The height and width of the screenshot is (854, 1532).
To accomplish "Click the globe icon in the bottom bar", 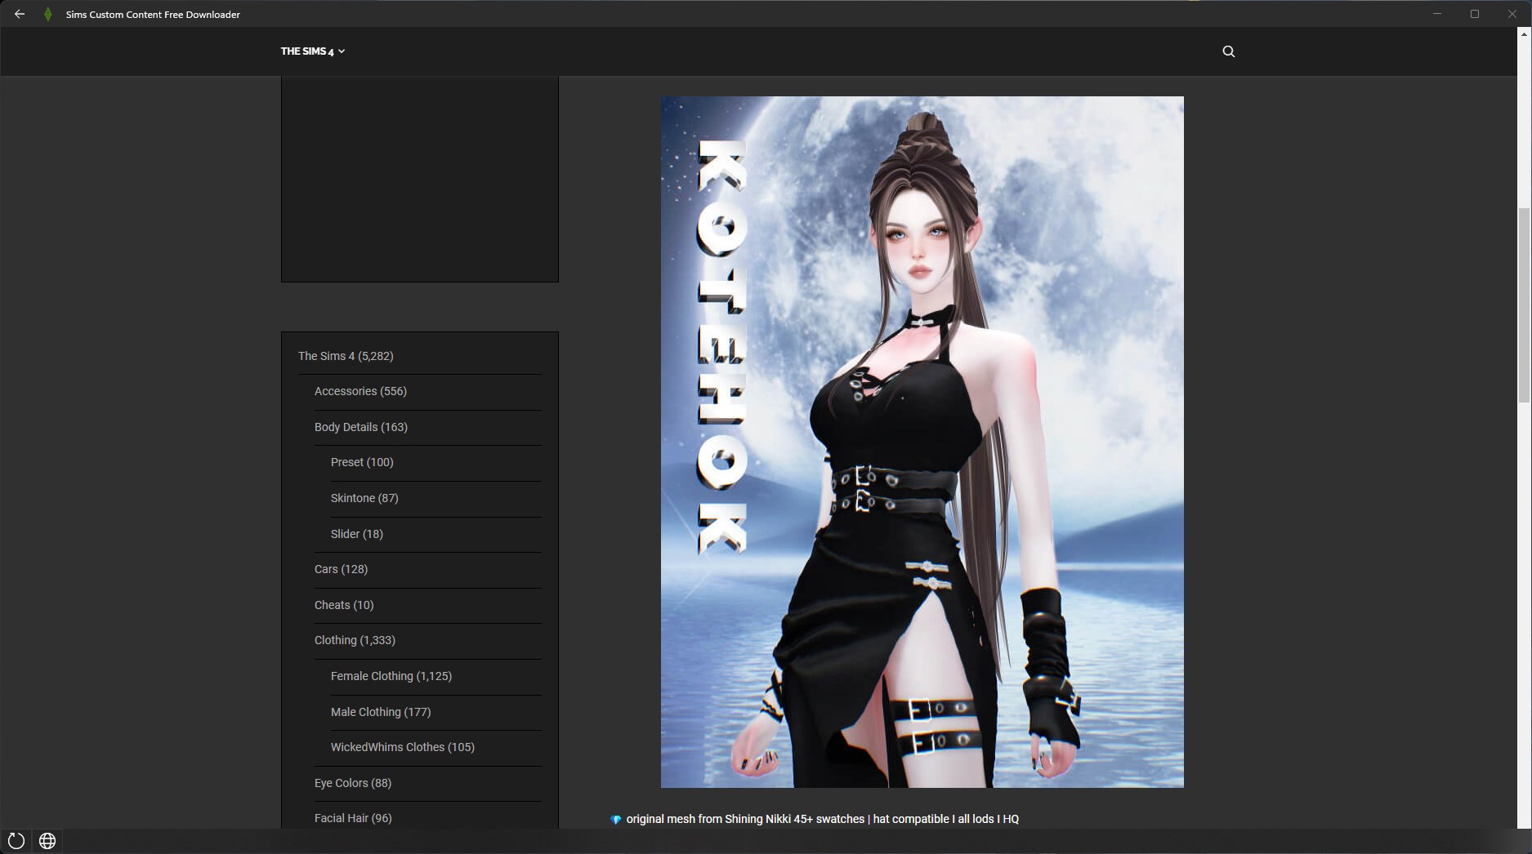I will 47,841.
